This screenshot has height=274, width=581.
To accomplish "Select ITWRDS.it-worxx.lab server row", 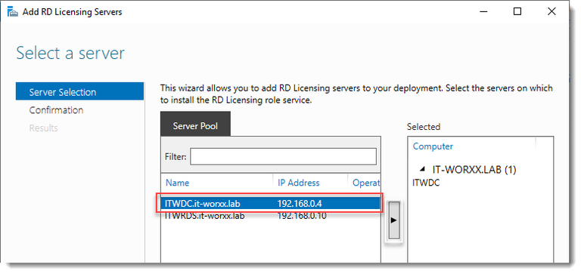I will (x=271, y=216).
